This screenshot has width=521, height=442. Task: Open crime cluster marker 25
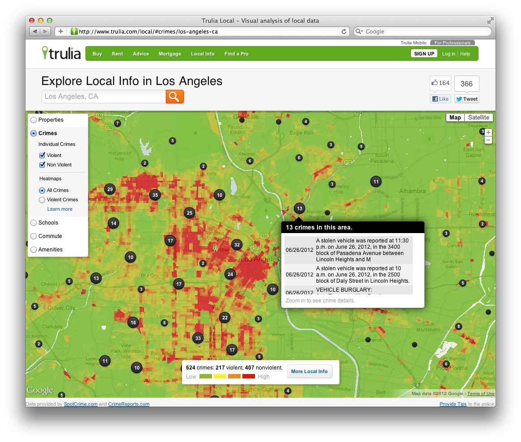pyautogui.click(x=190, y=213)
